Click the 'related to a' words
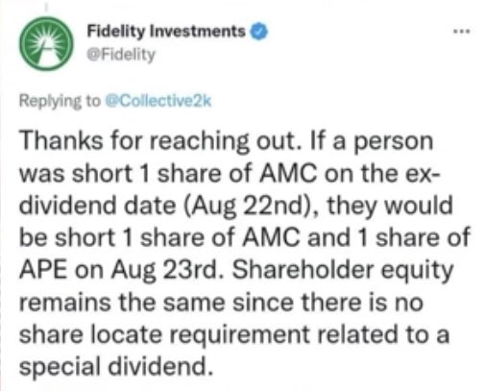485x391 pixels. (383, 333)
